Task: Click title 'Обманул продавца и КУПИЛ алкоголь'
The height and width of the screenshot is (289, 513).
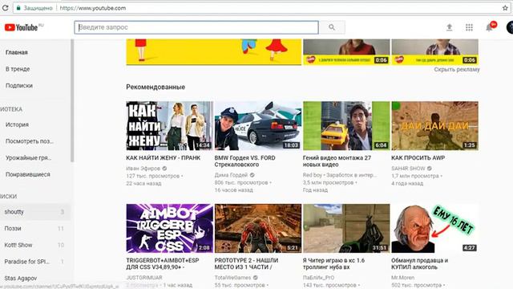Action: 419,264
